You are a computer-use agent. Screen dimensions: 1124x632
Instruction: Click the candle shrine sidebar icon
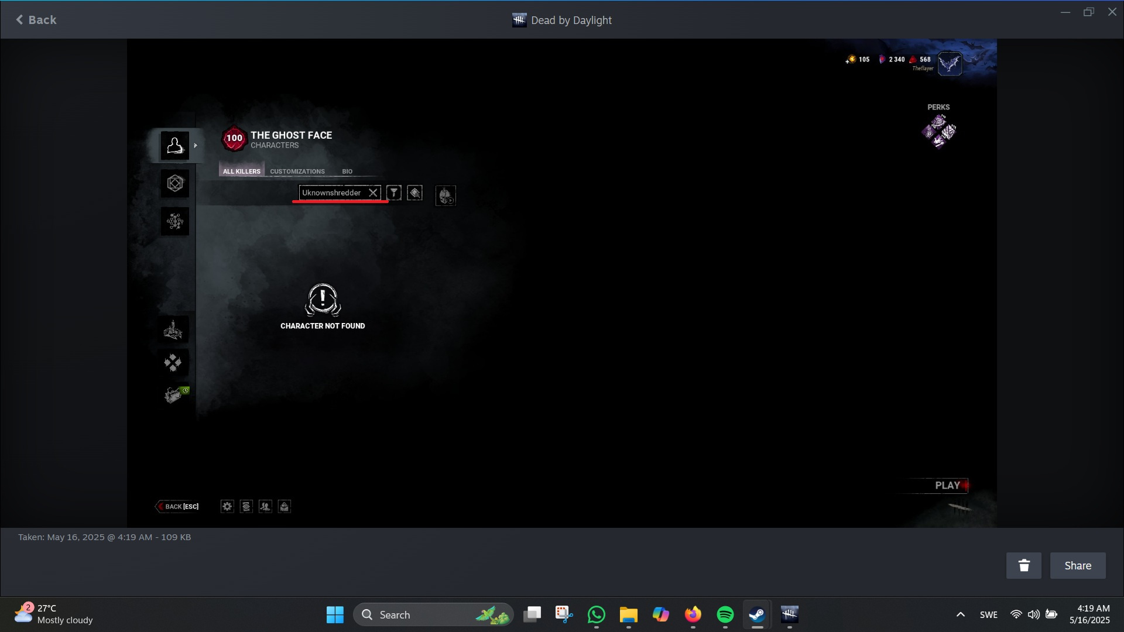click(x=173, y=331)
